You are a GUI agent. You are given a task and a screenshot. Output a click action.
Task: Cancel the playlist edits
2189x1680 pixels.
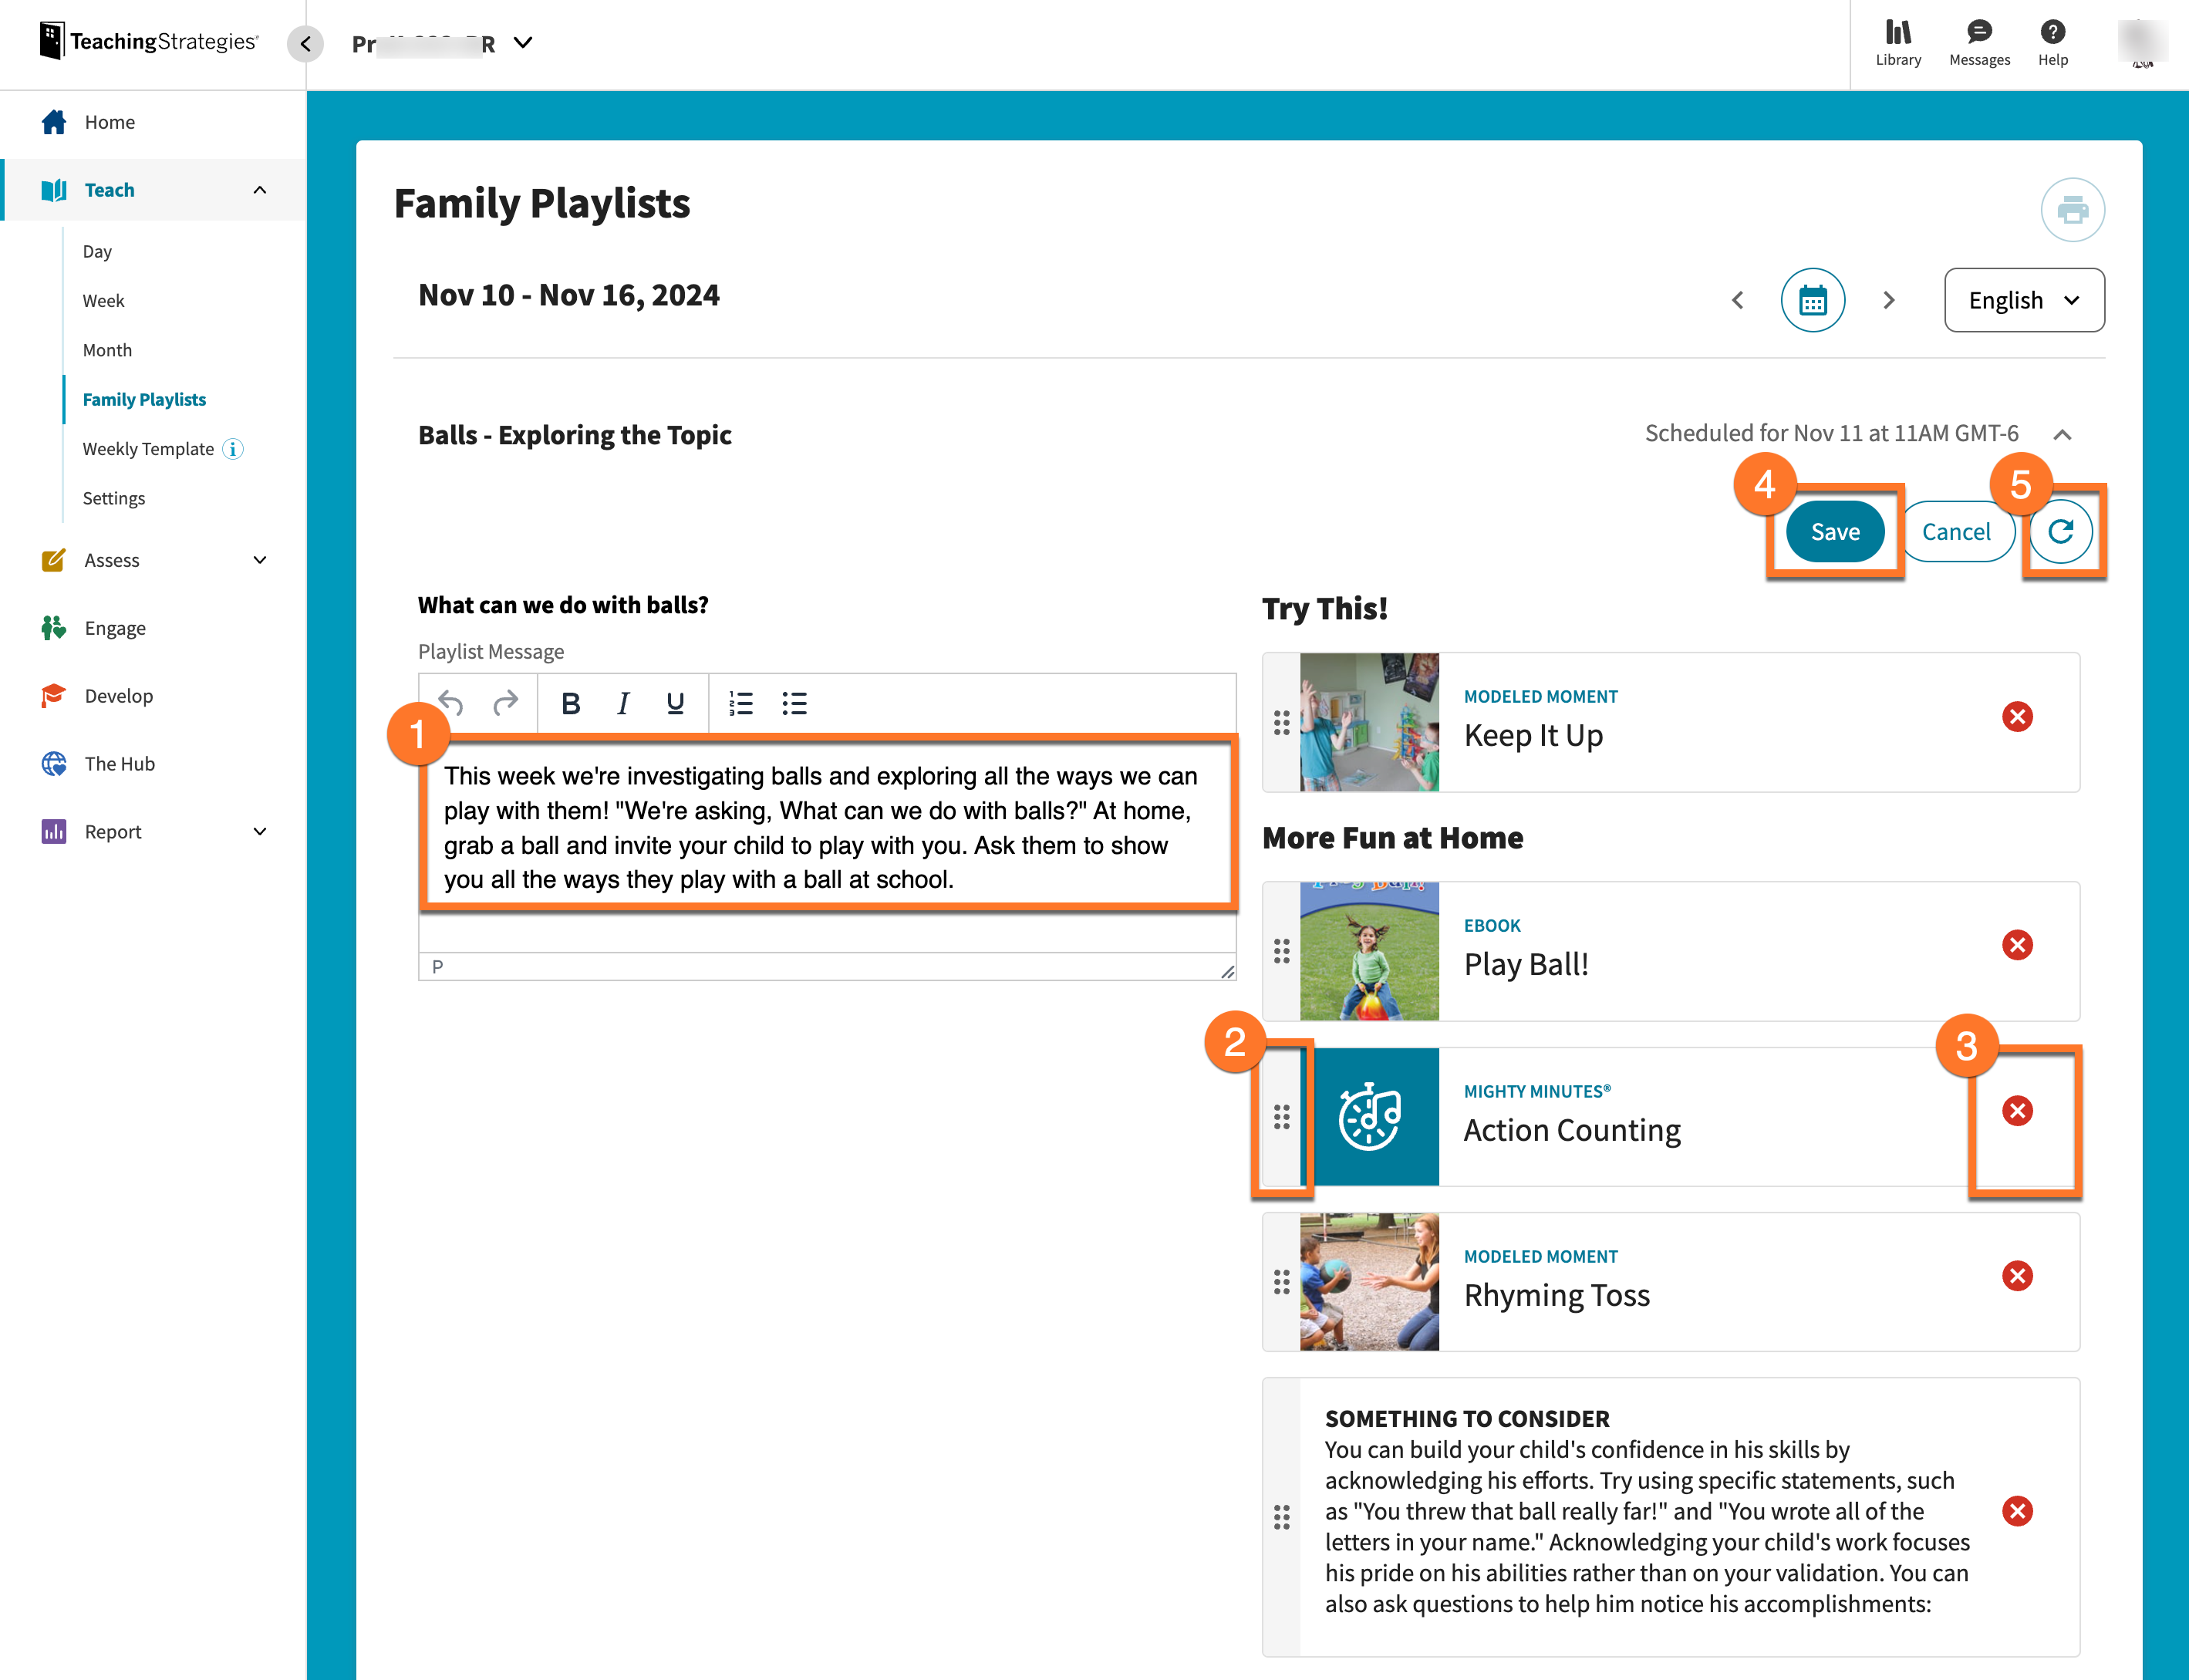1957,531
